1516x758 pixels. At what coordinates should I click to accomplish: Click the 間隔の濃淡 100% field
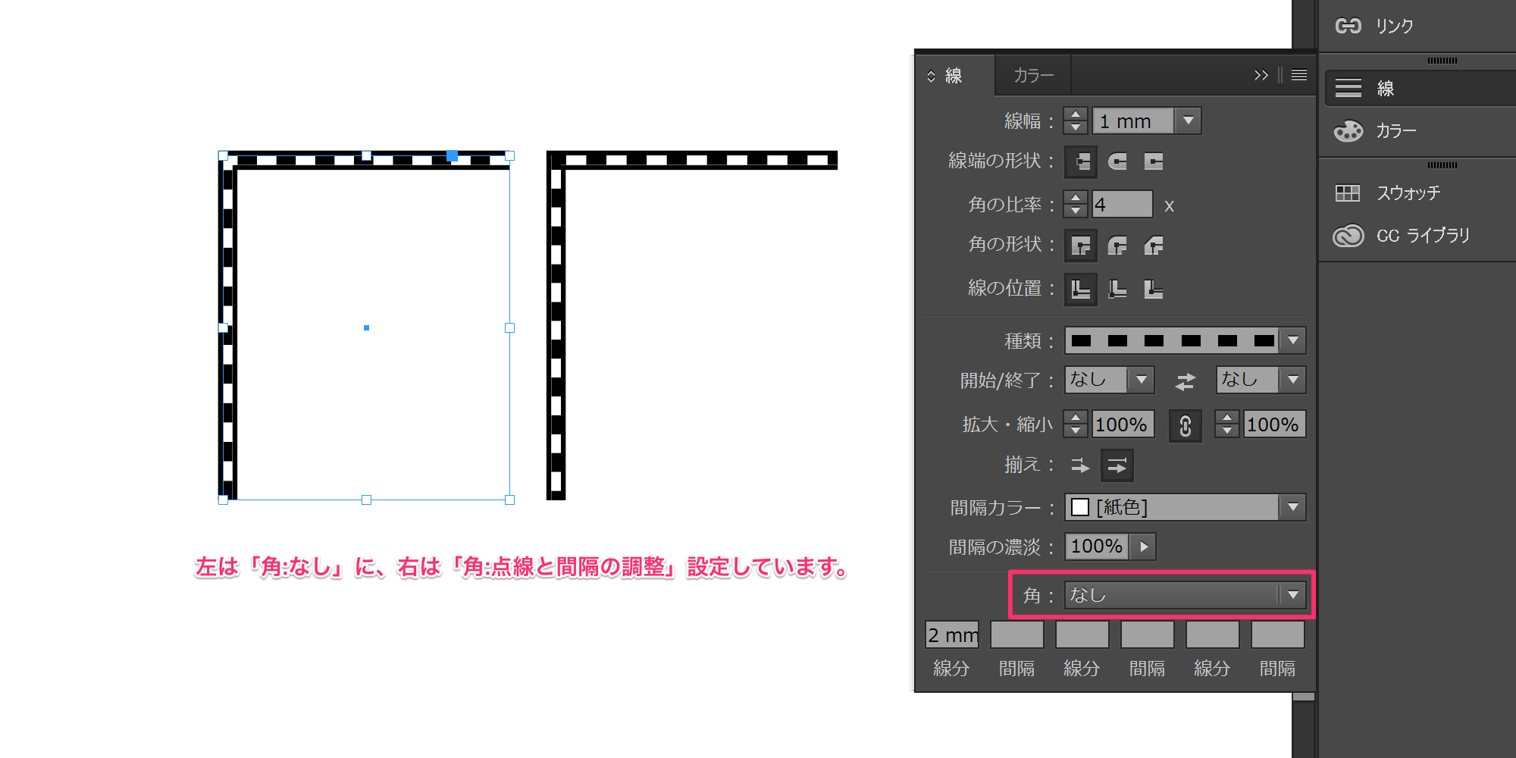click(x=1098, y=547)
